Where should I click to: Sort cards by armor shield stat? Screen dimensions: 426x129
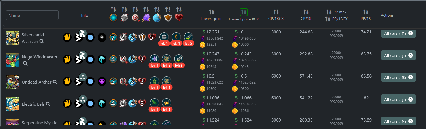(x=168, y=9)
